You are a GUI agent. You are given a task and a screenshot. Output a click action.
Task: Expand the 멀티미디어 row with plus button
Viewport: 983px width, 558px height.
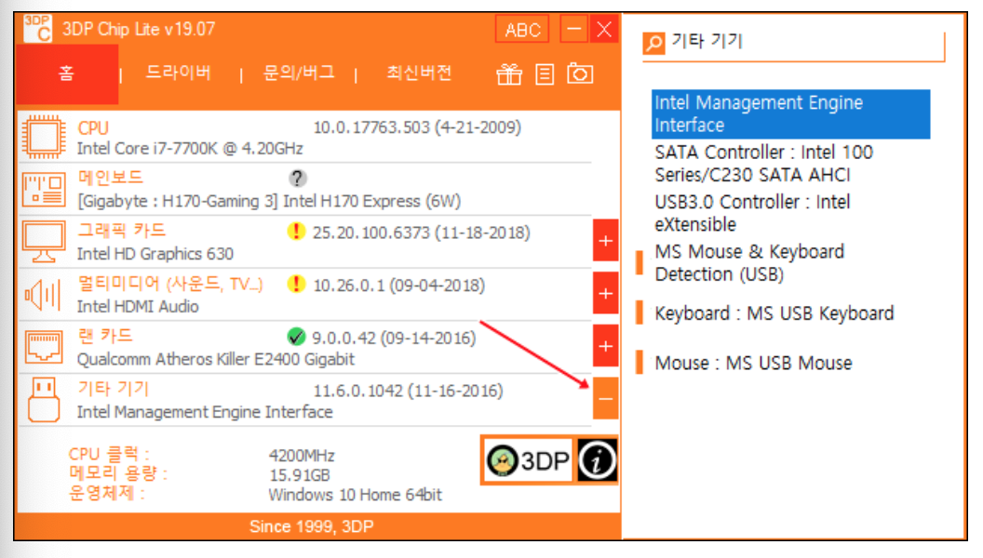point(606,293)
